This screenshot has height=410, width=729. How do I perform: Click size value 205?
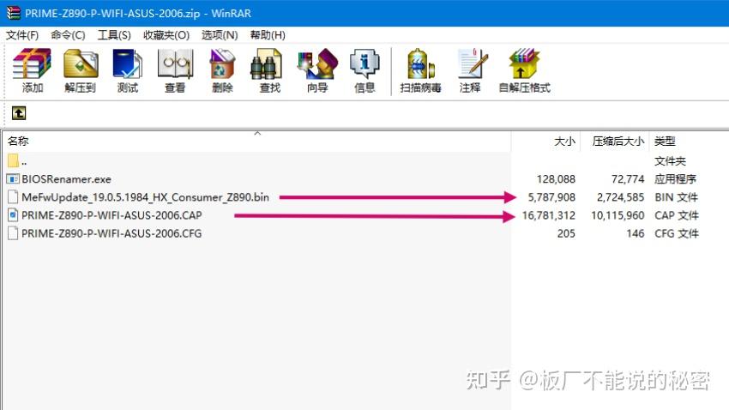coord(566,233)
